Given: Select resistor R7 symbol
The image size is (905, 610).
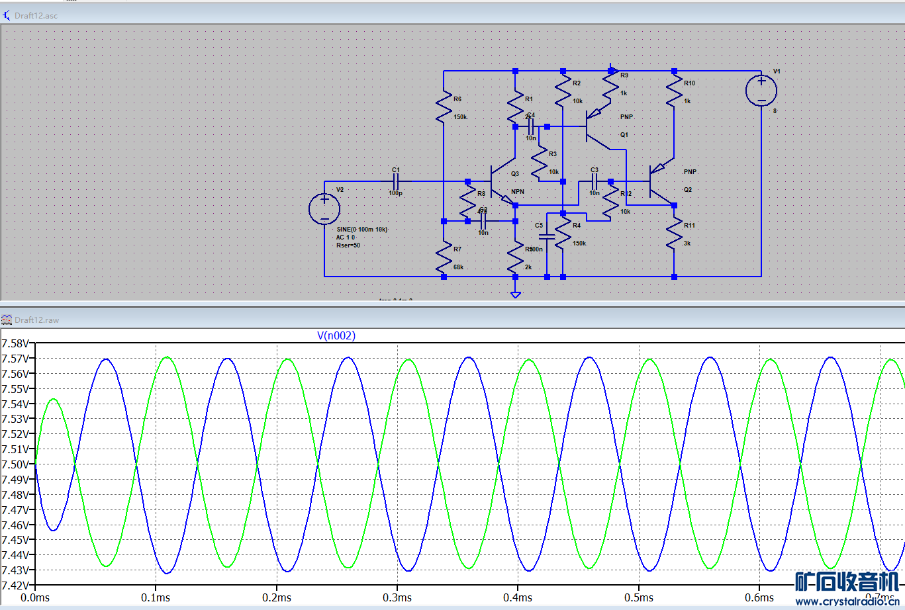Looking at the screenshot, I should pyautogui.click(x=444, y=256).
